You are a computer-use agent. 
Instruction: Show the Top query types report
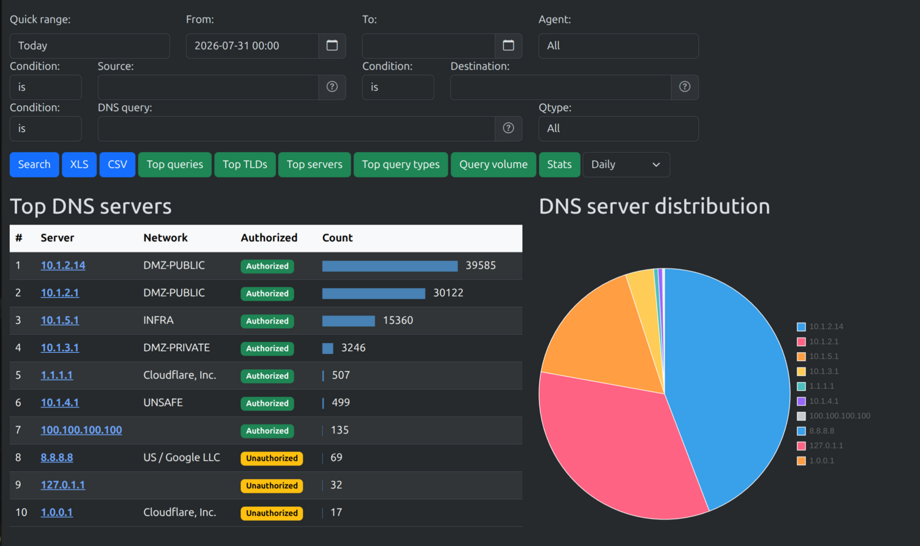401,164
